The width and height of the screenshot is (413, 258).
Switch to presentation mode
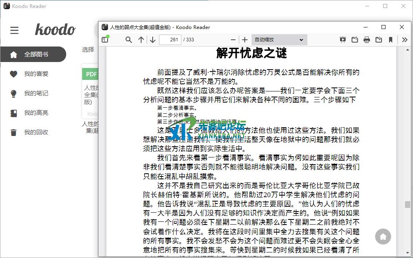coord(343,40)
